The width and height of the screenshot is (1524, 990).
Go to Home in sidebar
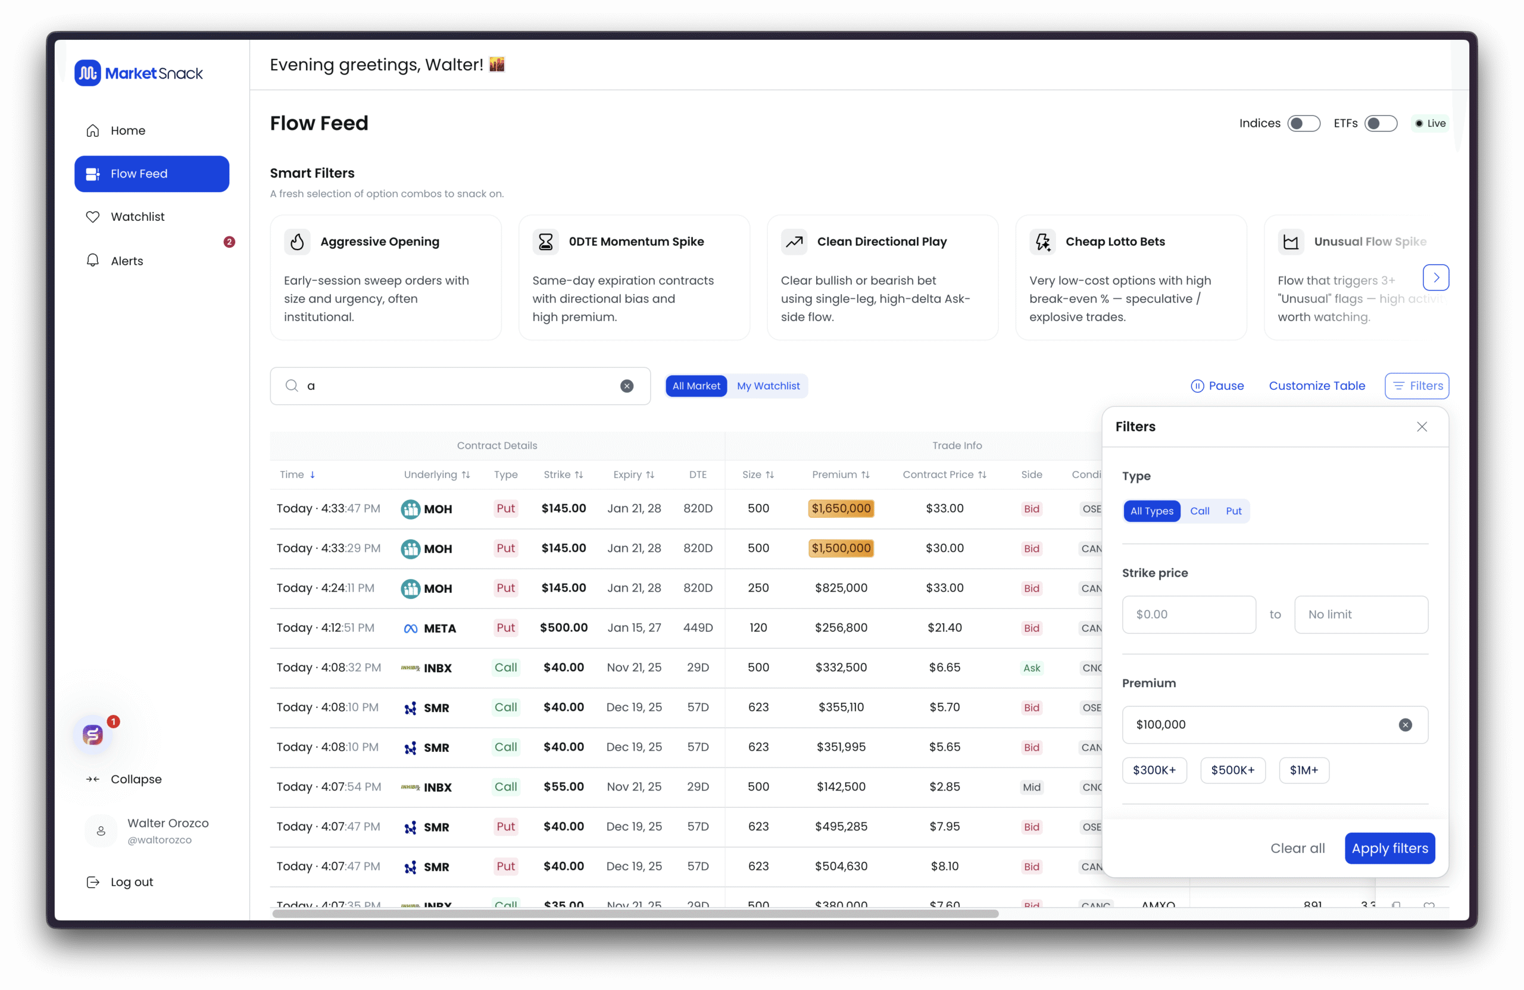[127, 130]
